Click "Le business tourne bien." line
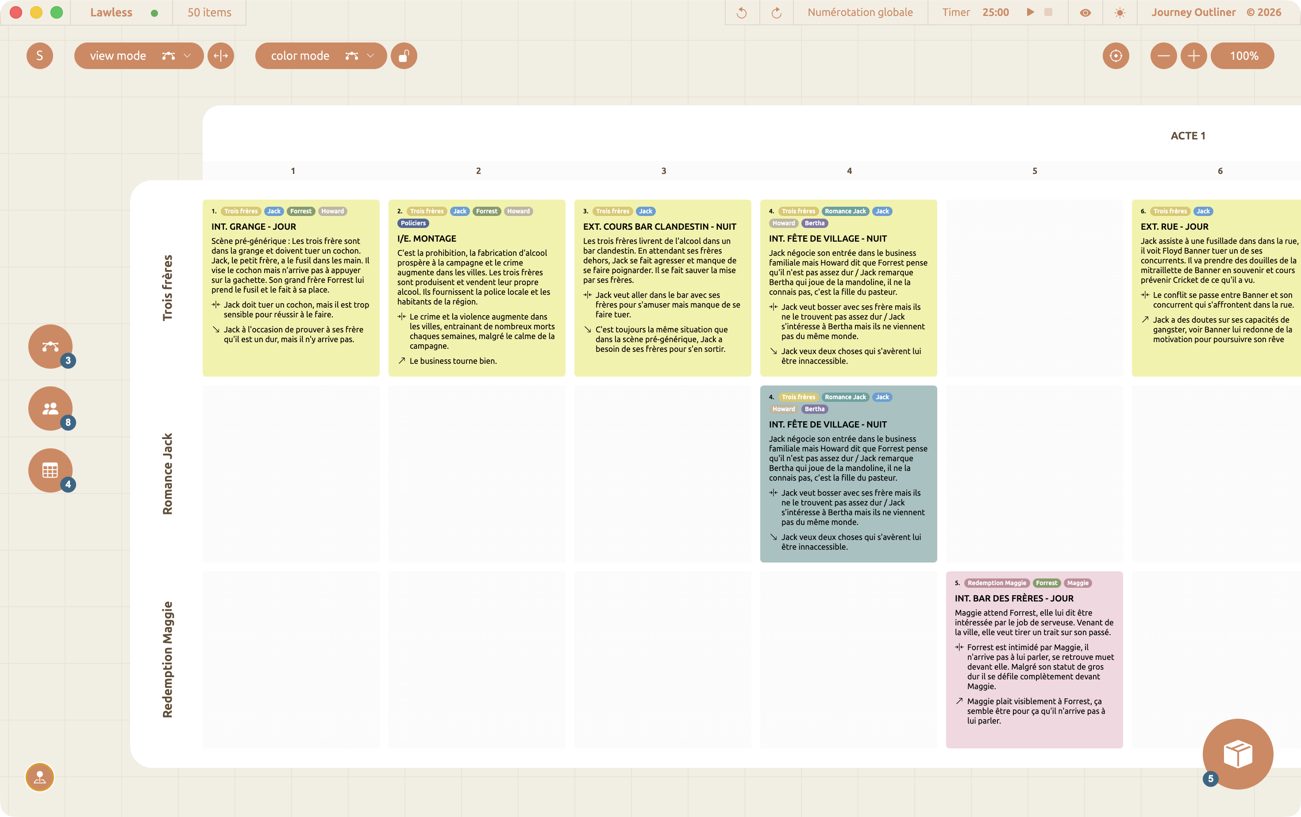The width and height of the screenshot is (1301, 817). tap(453, 361)
